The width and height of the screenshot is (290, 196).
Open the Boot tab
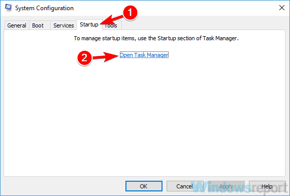point(38,25)
